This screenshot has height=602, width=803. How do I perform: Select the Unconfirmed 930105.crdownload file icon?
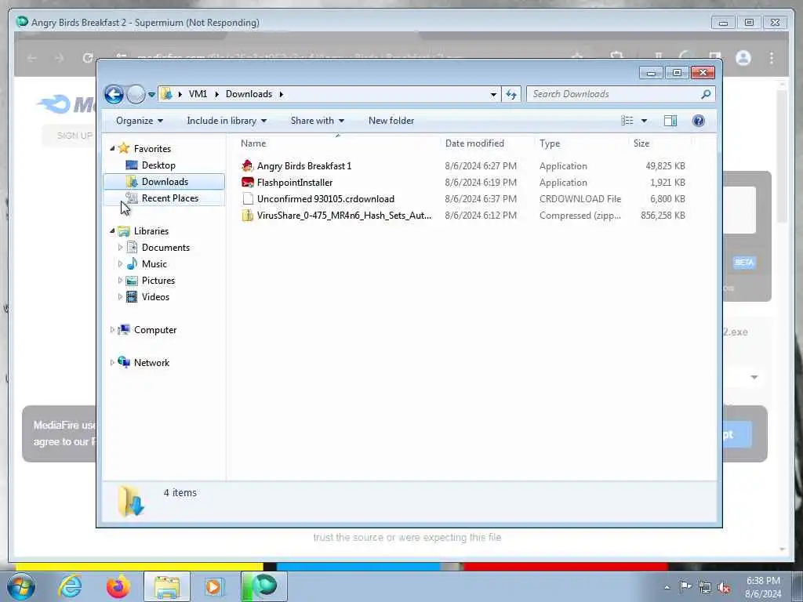tap(247, 198)
